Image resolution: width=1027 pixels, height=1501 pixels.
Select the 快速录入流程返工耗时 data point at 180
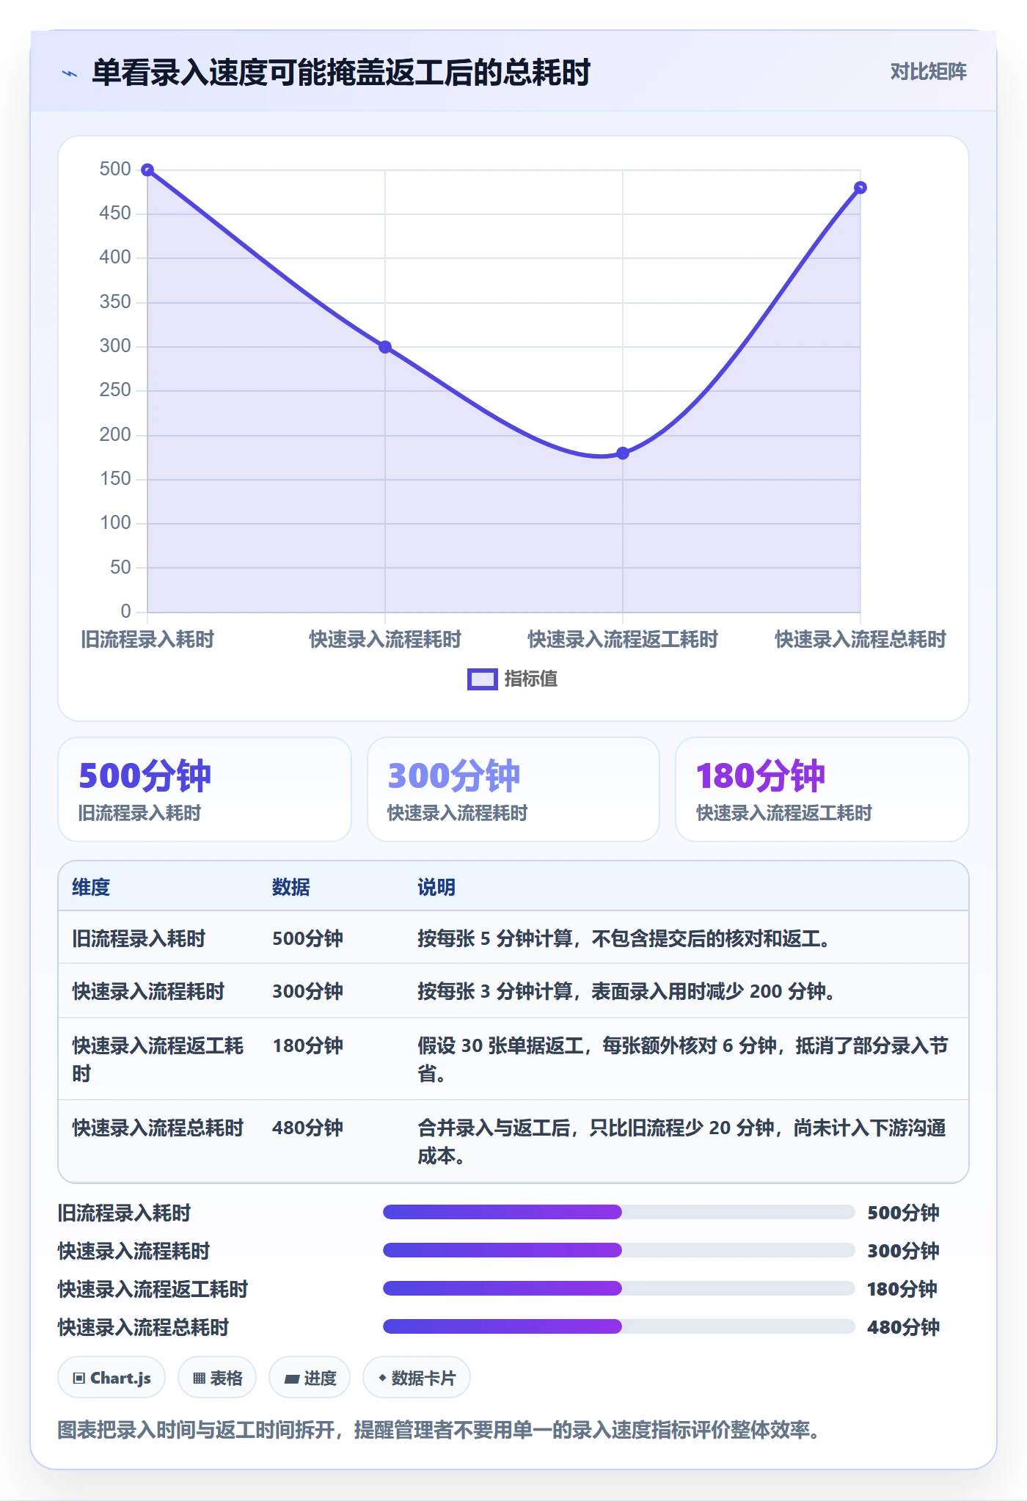(x=623, y=453)
